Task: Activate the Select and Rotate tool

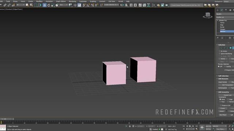Action: pyautogui.click(x=49, y=5)
